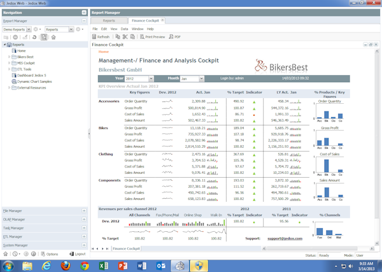Open Firefox from the taskbar

coord(66,266)
